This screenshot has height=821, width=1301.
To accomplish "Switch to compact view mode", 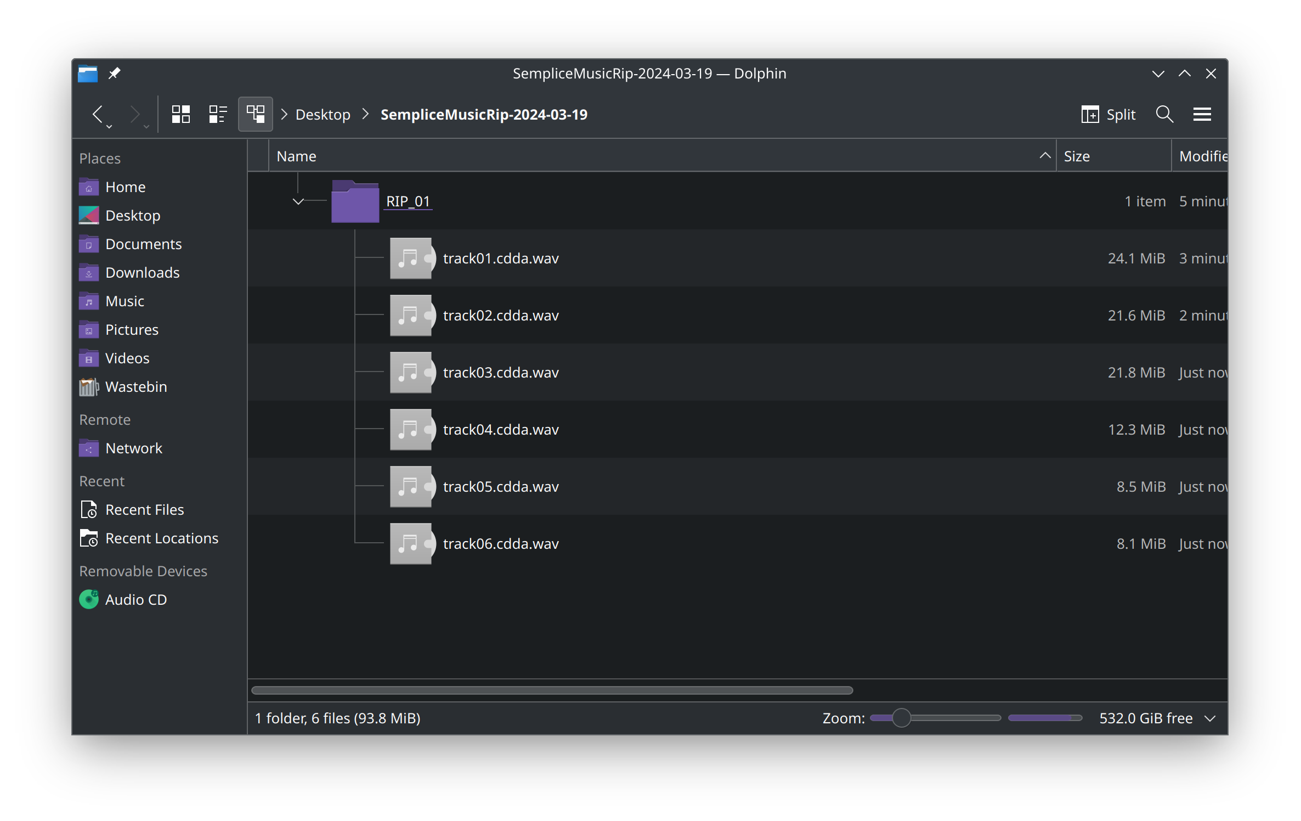I will click(x=218, y=114).
